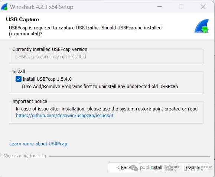This screenshot has width=215, height=177.
Task: Click the WeChat watermark icon beside Back
Action: tap(134, 168)
